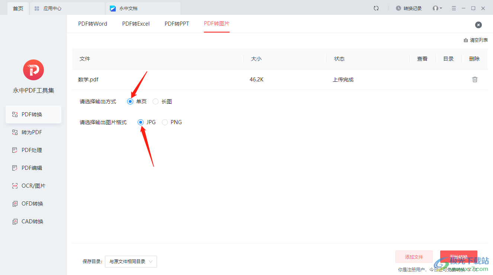The height and width of the screenshot is (275, 493).
Task: Click the 应用中心 tab grid icon
Action: pyautogui.click(x=37, y=8)
